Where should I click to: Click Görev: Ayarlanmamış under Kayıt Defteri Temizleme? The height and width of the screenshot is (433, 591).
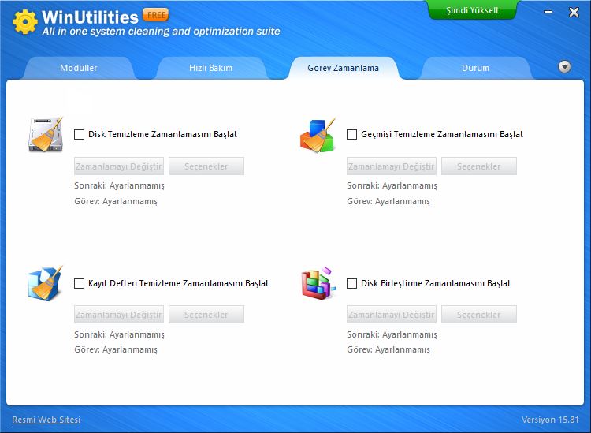(116, 349)
